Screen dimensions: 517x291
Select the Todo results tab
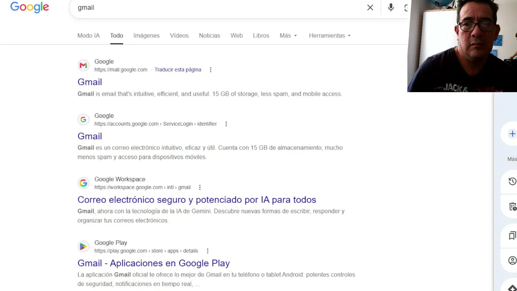[116, 36]
